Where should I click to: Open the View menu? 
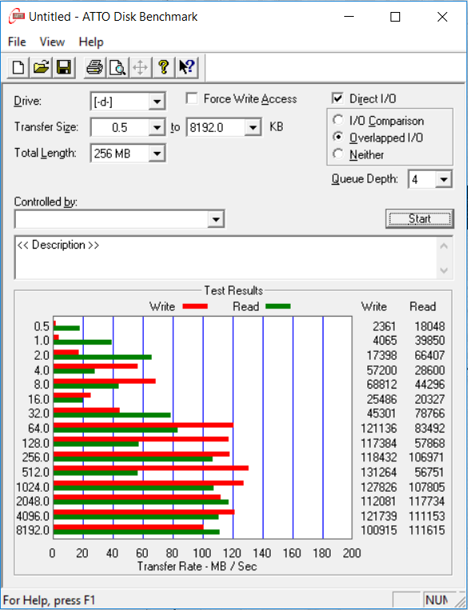point(52,42)
